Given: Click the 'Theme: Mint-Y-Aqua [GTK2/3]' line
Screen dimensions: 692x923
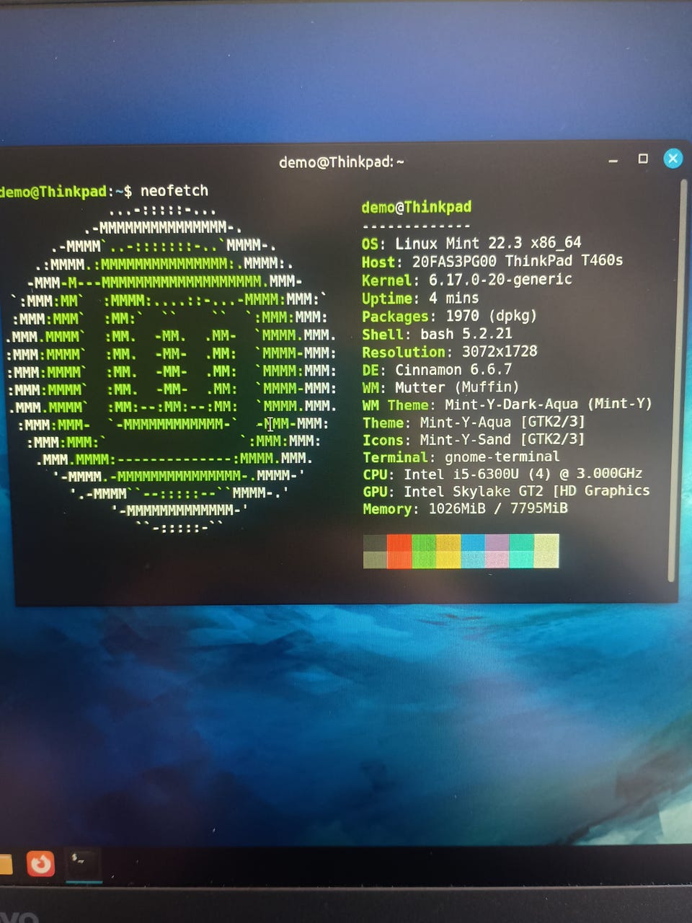Looking at the screenshot, I should pyautogui.click(x=474, y=423).
